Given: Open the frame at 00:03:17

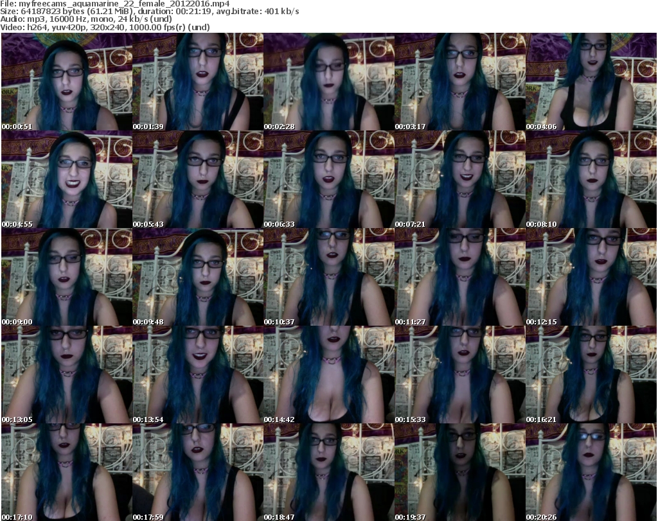Looking at the screenshot, I should 459,82.
